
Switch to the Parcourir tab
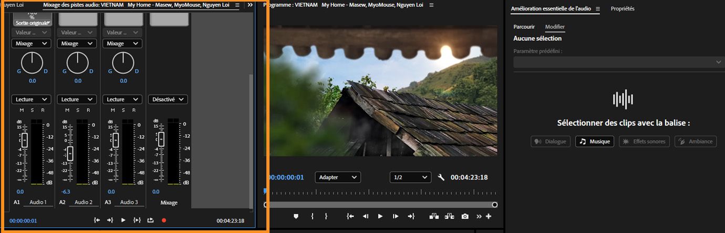tap(524, 27)
